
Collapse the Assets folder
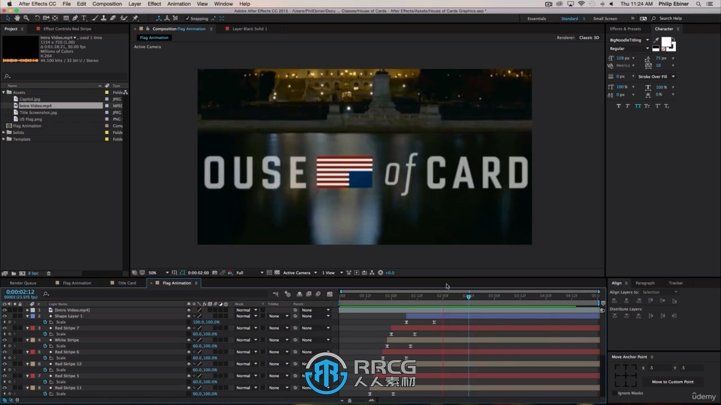click(4, 92)
